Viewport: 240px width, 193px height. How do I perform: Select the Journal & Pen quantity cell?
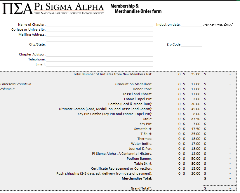coord(167,149)
